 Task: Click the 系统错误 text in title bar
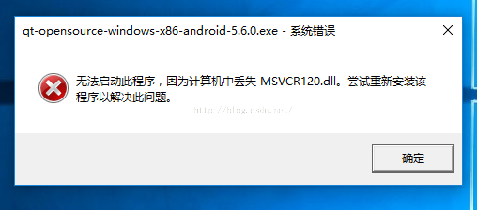[312, 31]
